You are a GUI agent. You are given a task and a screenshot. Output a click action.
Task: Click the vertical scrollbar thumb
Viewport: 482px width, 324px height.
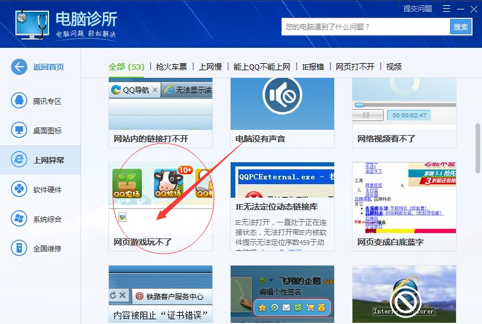(477, 148)
